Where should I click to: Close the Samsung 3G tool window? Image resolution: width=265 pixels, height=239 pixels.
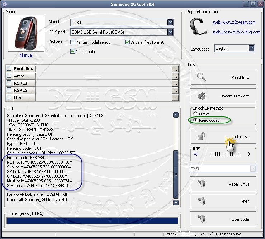260,4
